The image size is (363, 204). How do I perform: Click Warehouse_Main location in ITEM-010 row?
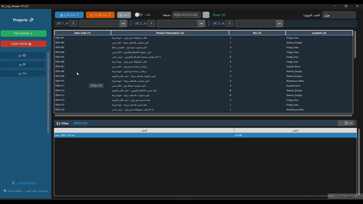coord(295,81)
